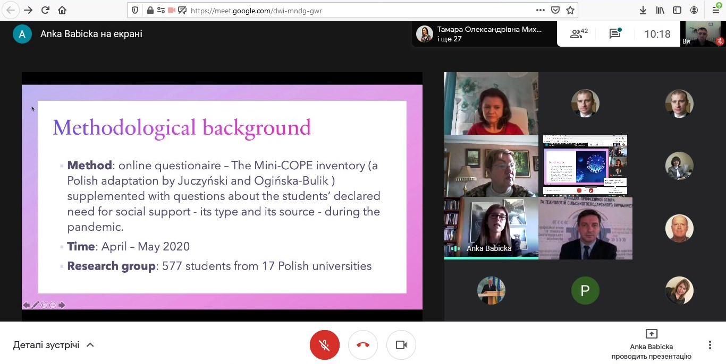Screen dimensions: 726x364
Task: Go to the Firefox home page
Action: point(63,10)
